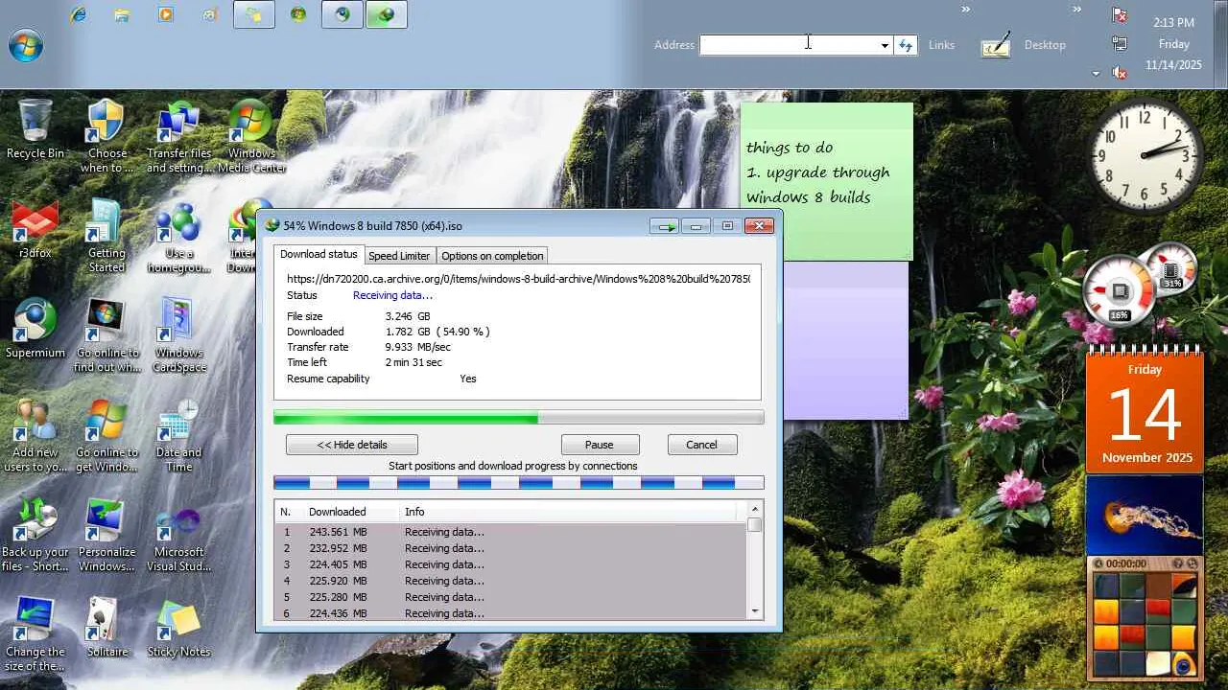This screenshot has height=690, width=1228.
Task: Select the Sticky Notes desktop shortcut
Action: coord(179,628)
